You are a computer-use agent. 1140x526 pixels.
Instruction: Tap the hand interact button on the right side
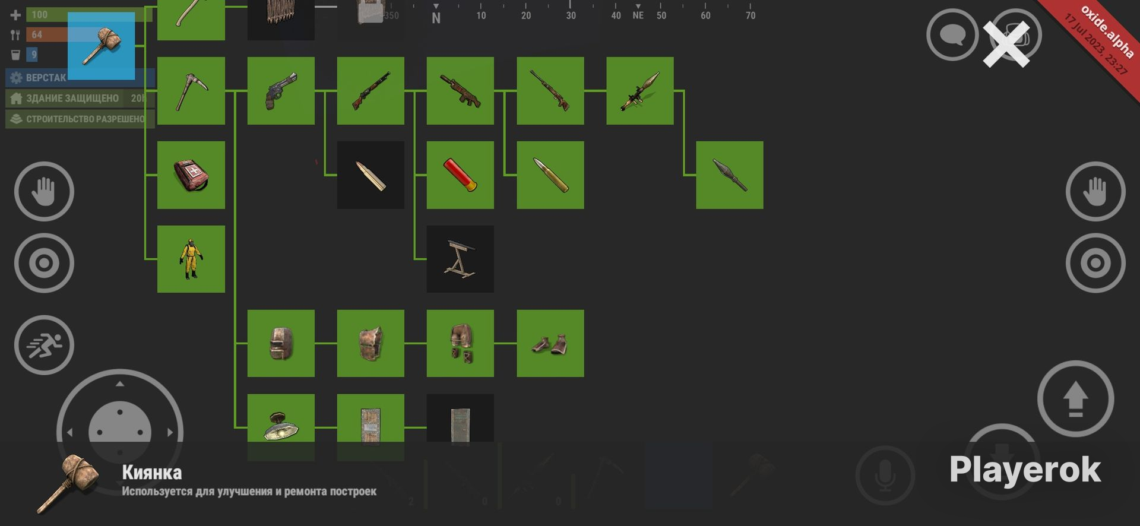[1095, 191]
